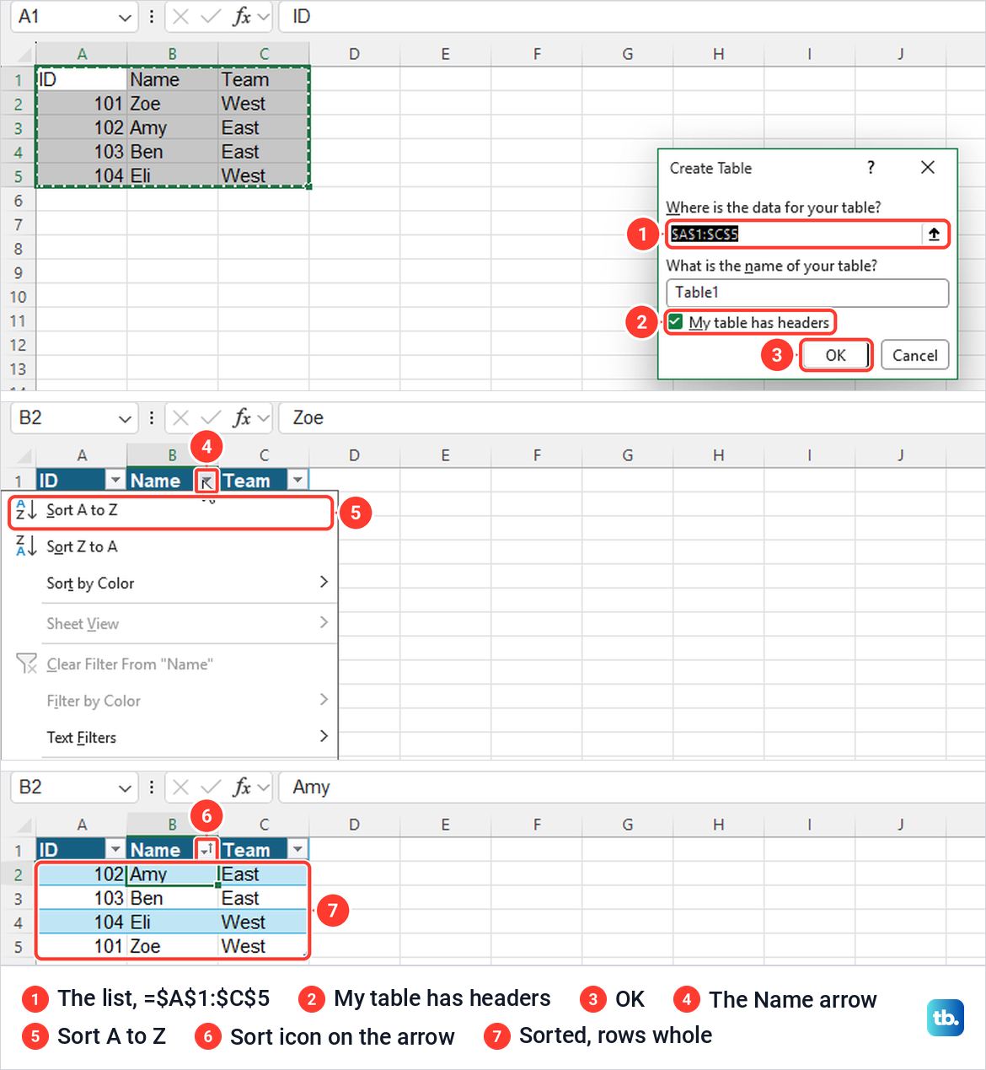
Task: Click the Zoe cell in row 5 of the sorted table
Action: [x=173, y=946]
